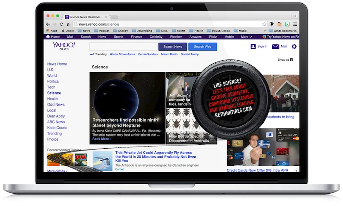Open Credit Cards 0% Intro APR link
Screen dimensions: 343x206
pos(257,170)
